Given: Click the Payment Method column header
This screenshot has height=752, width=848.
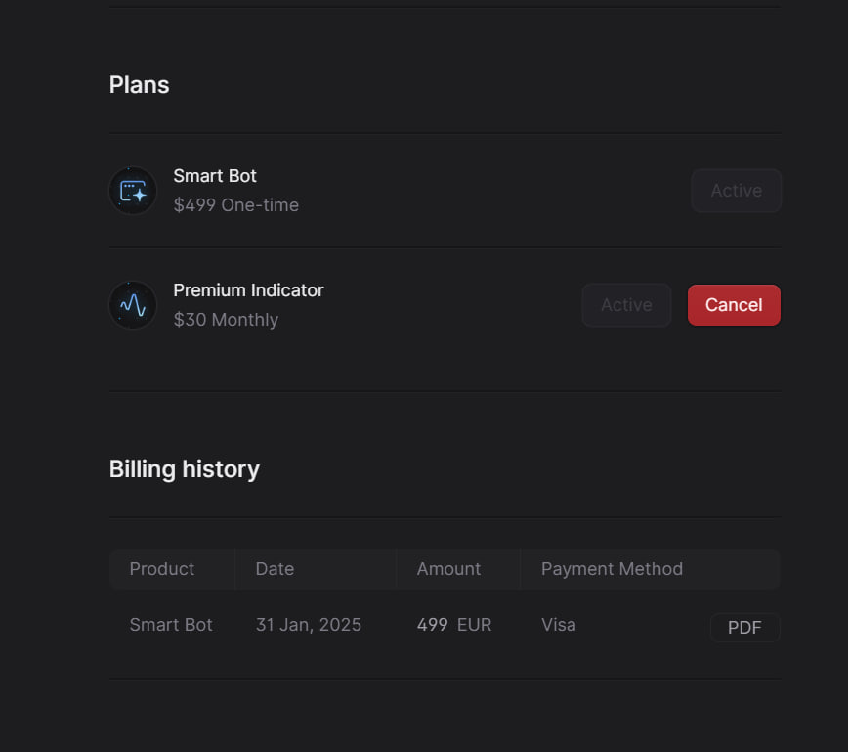Looking at the screenshot, I should coord(612,569).
